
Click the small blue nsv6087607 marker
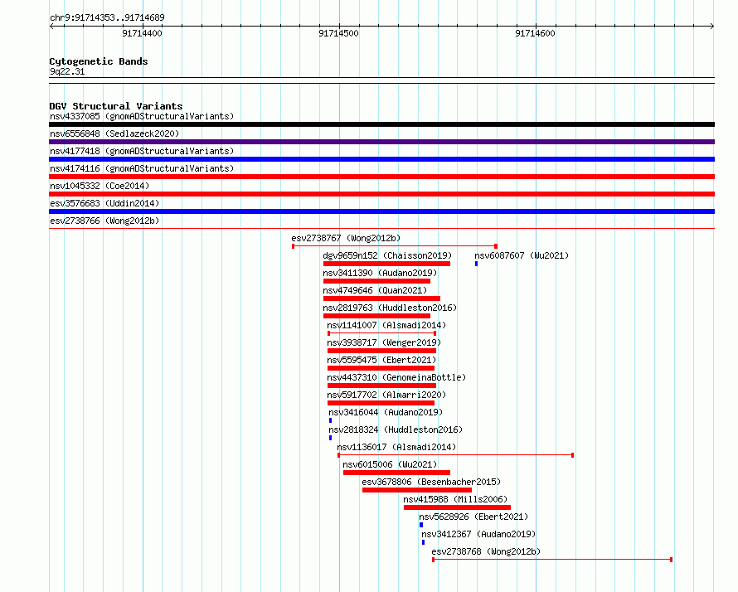[476, 264]
